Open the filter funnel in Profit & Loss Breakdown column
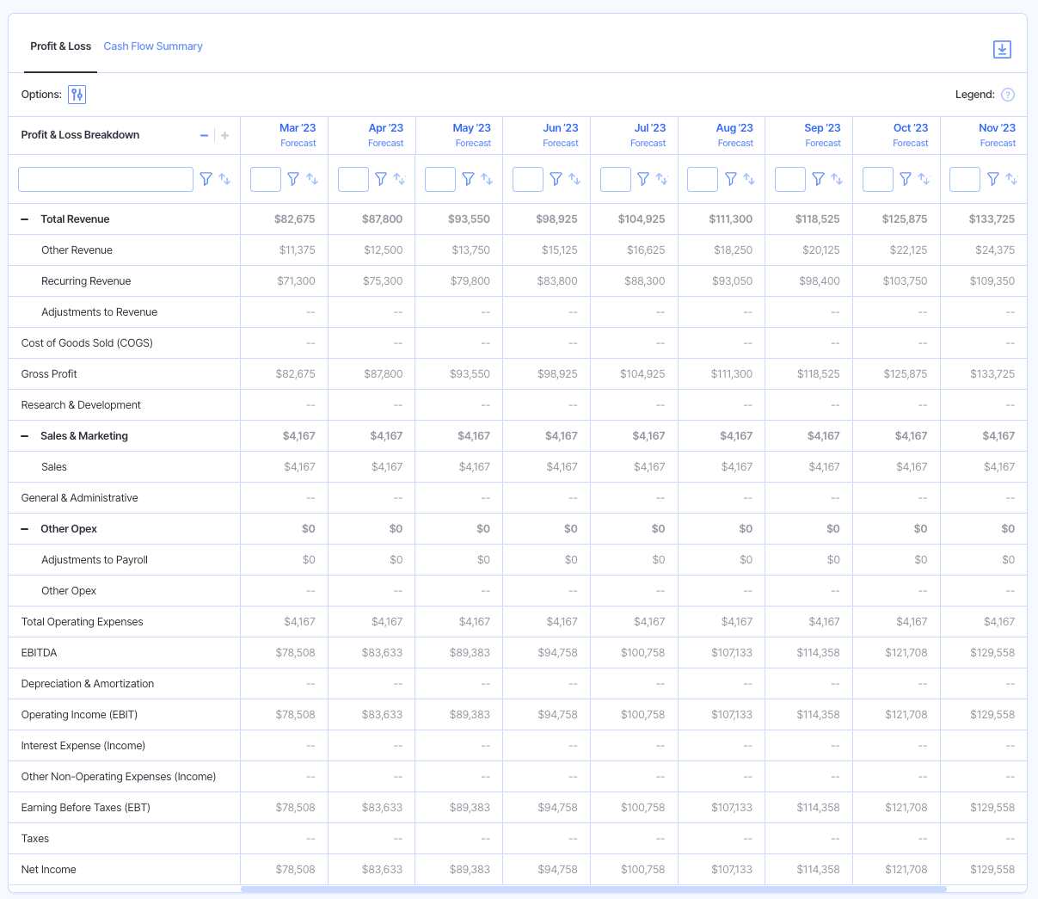1038x899 pixels. pyautogui.click(x=206, y=179)
